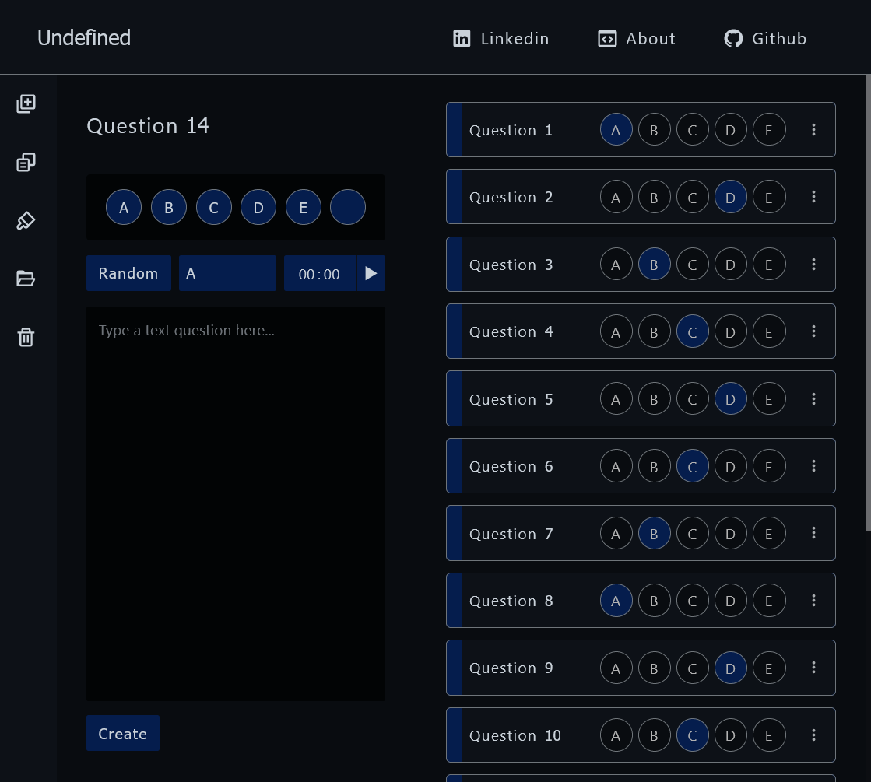Screen dimensions: 871x782
Task: Toggle option A in Question 14 editor
Action: 124,207
